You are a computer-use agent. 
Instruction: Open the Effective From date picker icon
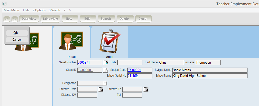pyautogui.click(x=101, y=89)
